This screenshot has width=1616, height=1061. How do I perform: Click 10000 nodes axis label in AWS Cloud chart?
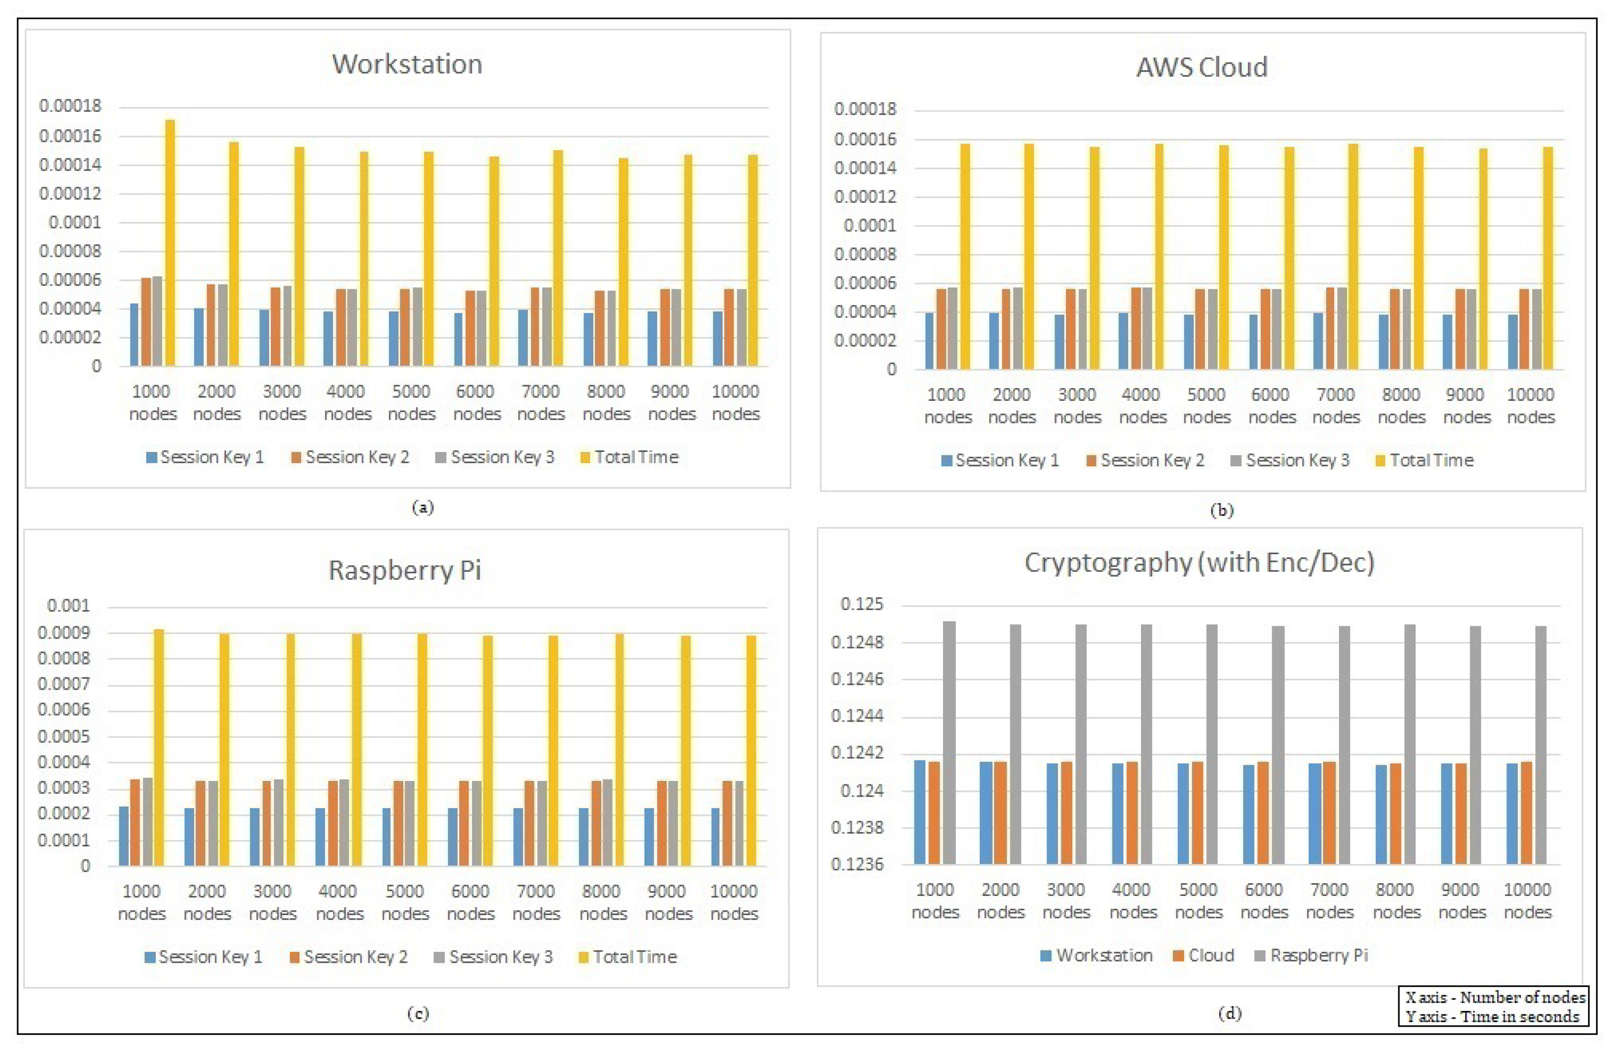[x=1531, y=405]
